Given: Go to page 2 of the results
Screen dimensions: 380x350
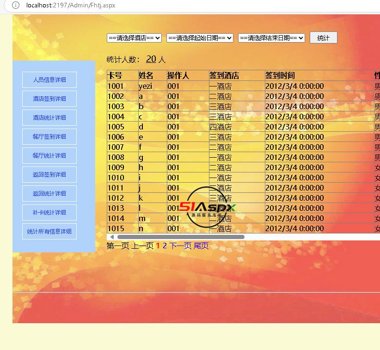Looking at the screenshot, I should click(x=165, y=246).
